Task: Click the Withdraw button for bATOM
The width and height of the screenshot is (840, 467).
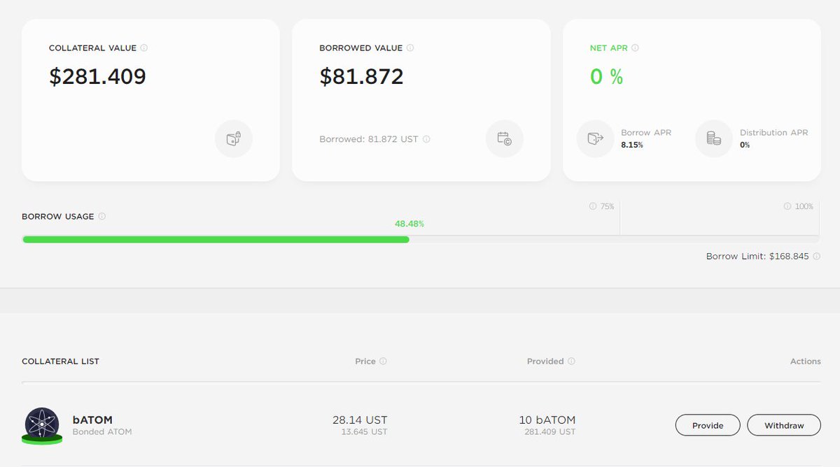Action: [x=784, y=425]
